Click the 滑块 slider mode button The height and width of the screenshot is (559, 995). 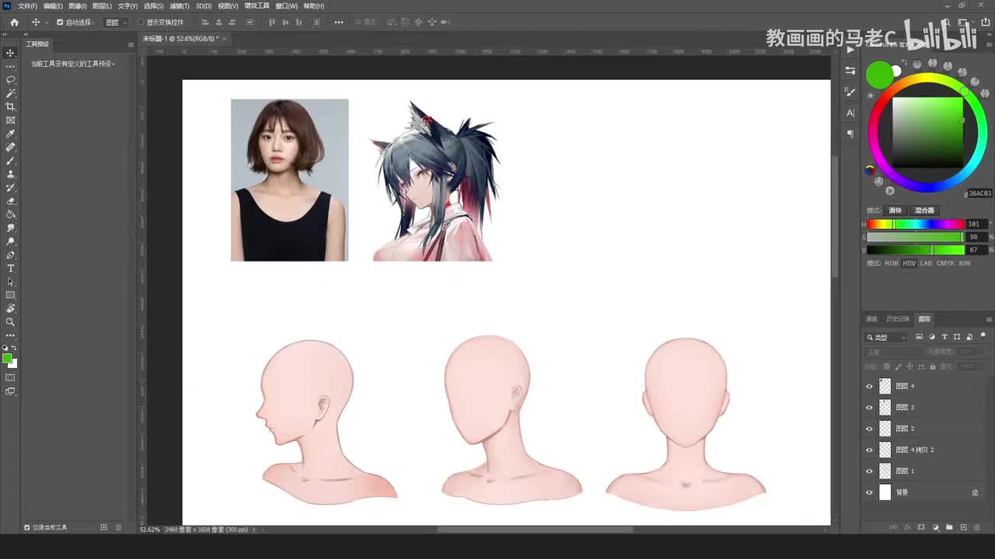pos(895,210)
